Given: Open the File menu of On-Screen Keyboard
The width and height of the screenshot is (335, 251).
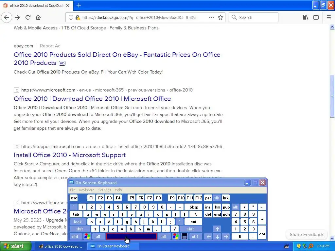Looking at the screenshot, I should pos(73,190).
